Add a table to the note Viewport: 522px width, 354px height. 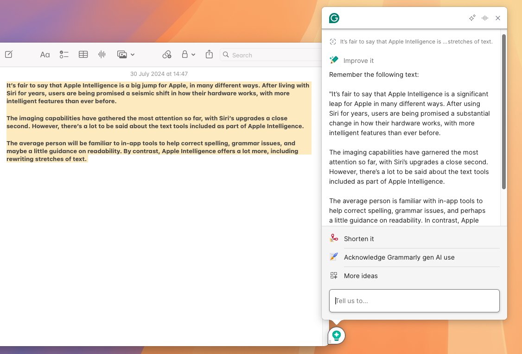pos(83,55)
